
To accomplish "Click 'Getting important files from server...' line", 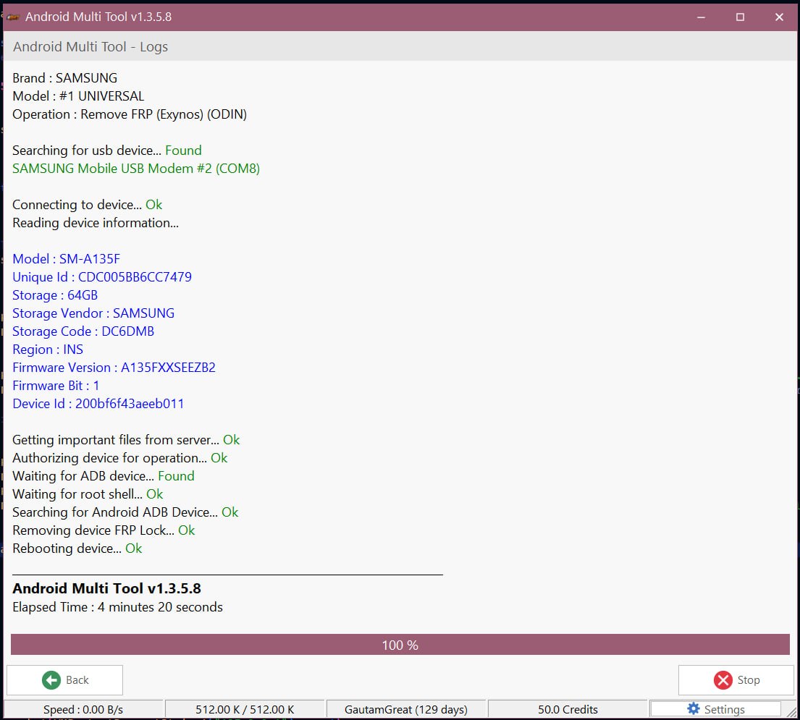I will coord(126,439).
